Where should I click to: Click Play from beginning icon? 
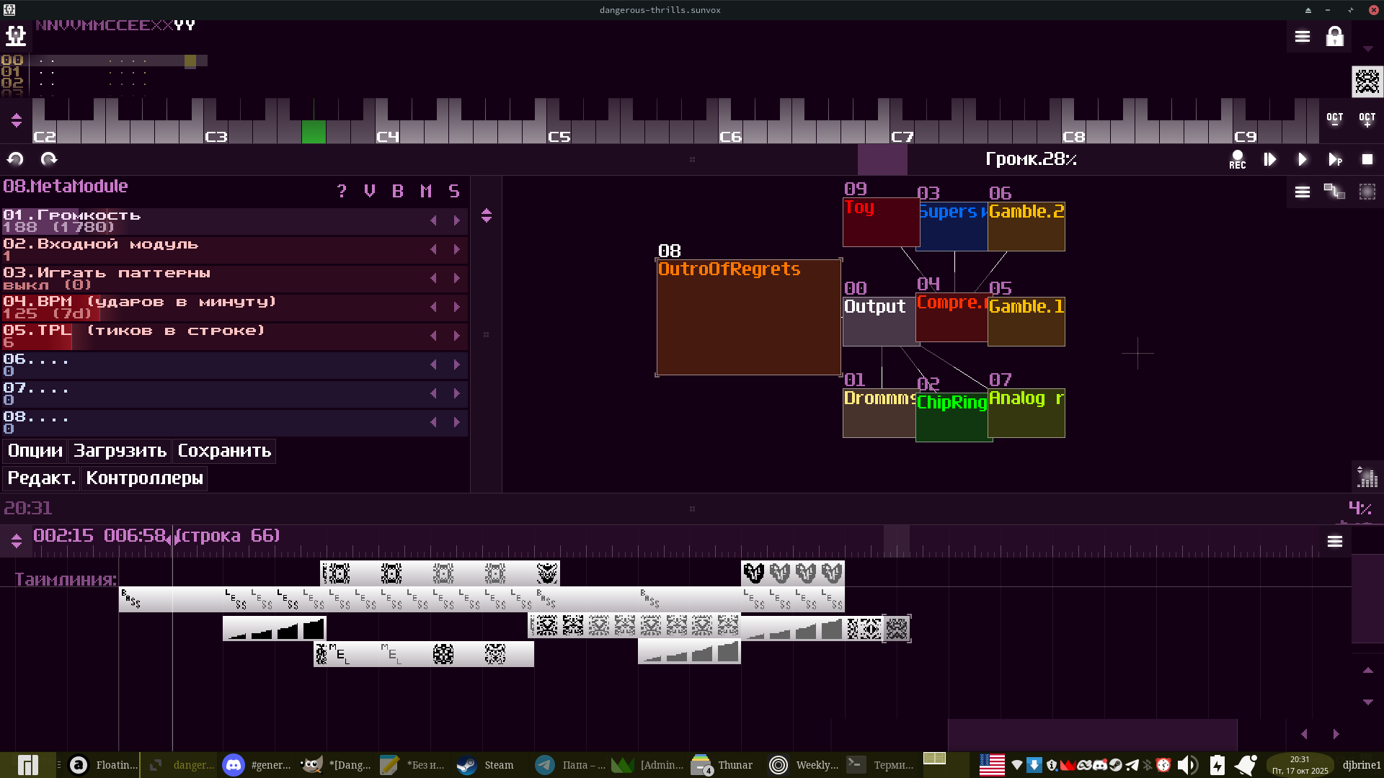[x=1270, y=159]
